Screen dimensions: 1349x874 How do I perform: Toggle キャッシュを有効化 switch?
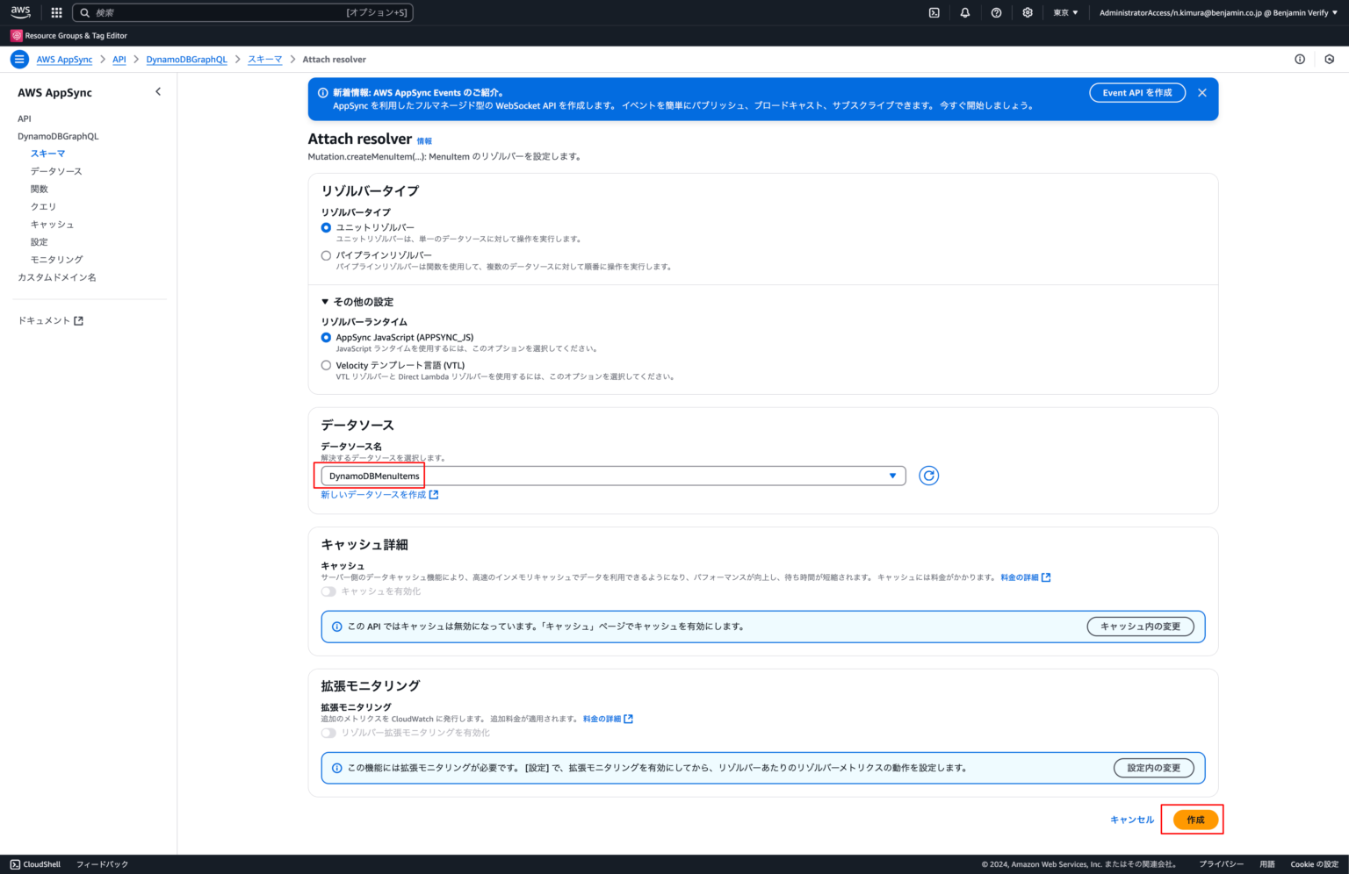(328, 591)
